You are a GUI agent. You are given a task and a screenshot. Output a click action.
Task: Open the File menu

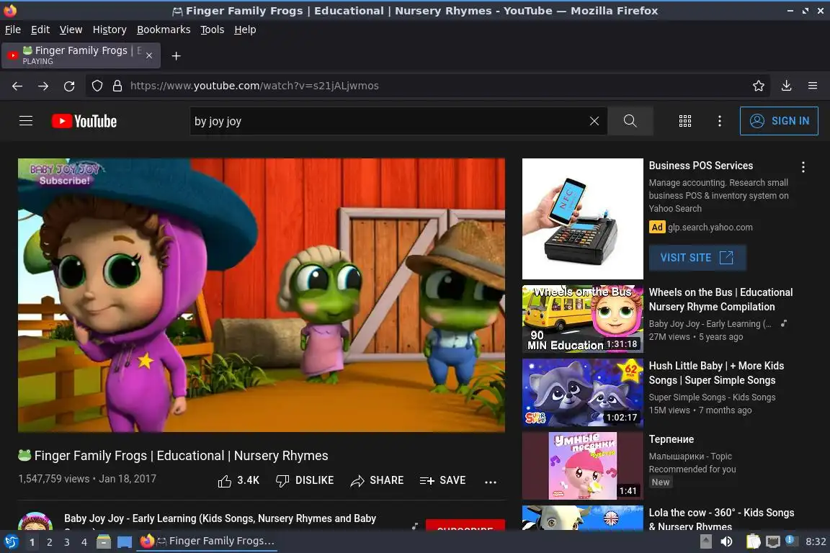coord(13,30)
